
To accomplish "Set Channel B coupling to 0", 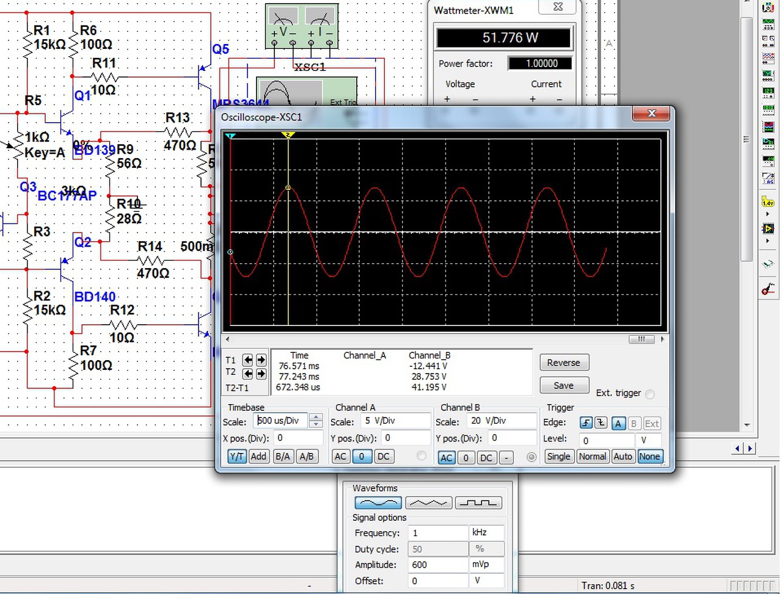I will pyautogui.click(x=466, y=458).
